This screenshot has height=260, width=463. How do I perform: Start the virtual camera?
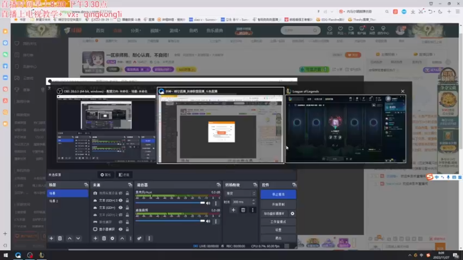tap(274, 213)
